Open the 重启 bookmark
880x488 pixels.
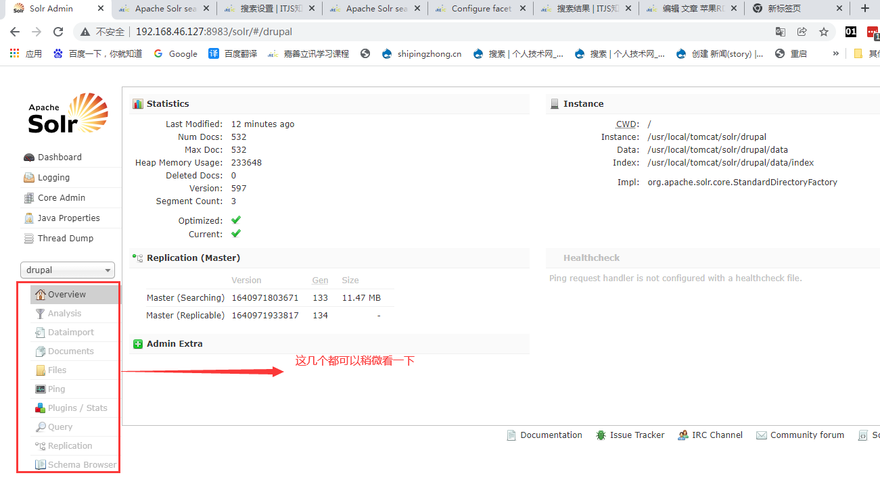point(791,53)
